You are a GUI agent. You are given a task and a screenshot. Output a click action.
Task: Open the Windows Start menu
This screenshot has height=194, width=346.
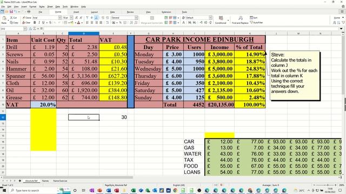pos(4,190)
